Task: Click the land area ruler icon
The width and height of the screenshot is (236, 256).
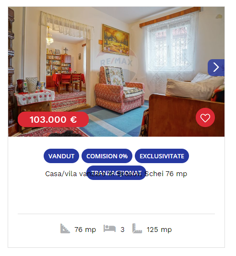Action: pos(137,229)
